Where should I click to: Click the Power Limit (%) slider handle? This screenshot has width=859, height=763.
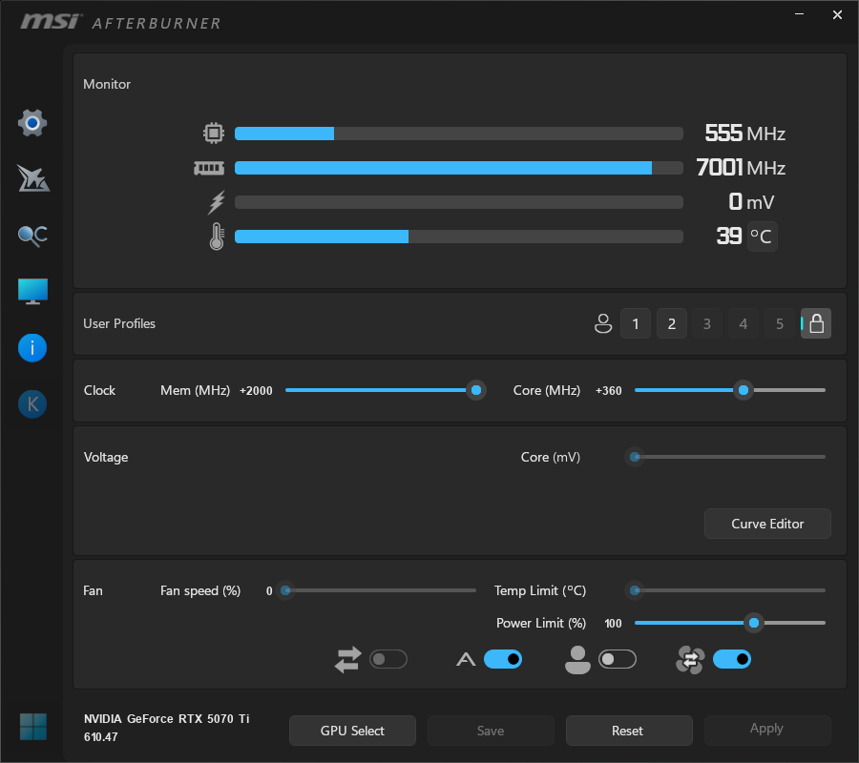click(754, 623)
